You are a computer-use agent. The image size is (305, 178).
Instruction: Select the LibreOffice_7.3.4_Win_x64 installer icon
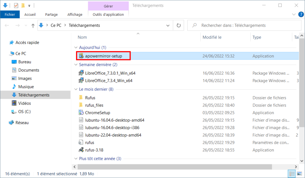(81, 81)
